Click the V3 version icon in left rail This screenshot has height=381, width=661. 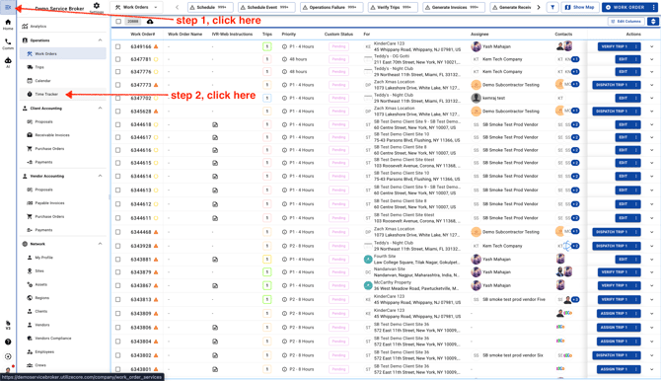8,325
